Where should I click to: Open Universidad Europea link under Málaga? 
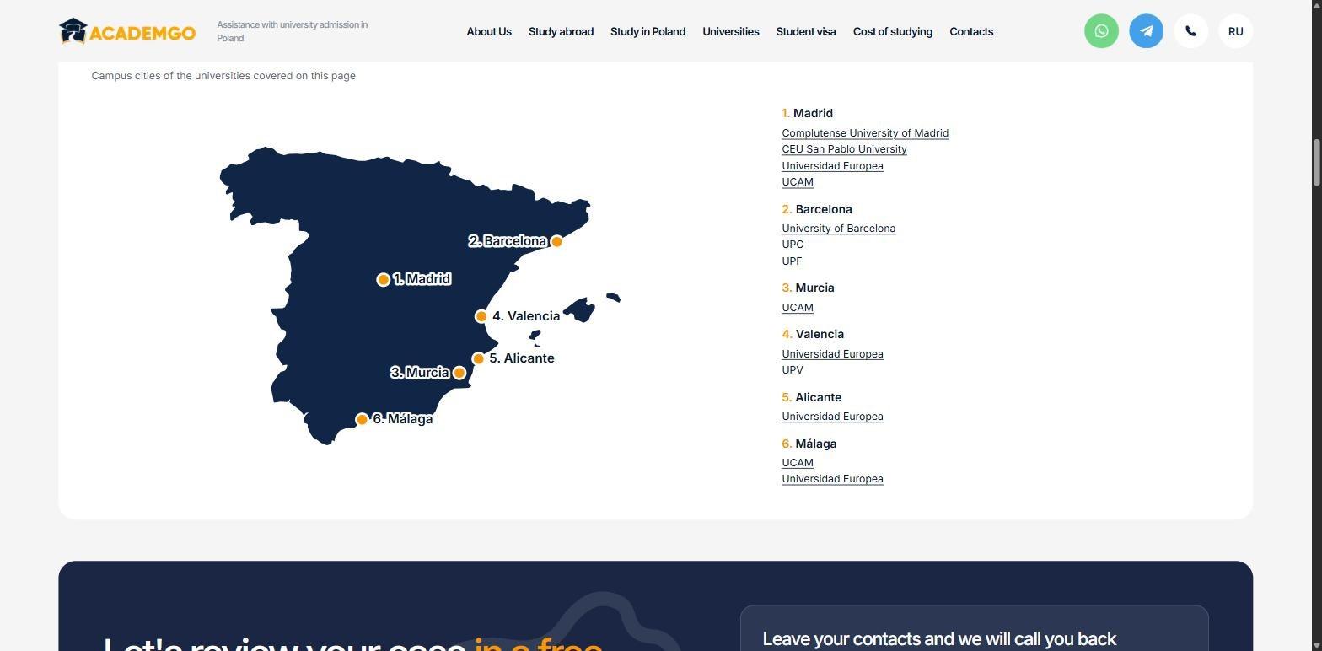(x=832, y=479)
